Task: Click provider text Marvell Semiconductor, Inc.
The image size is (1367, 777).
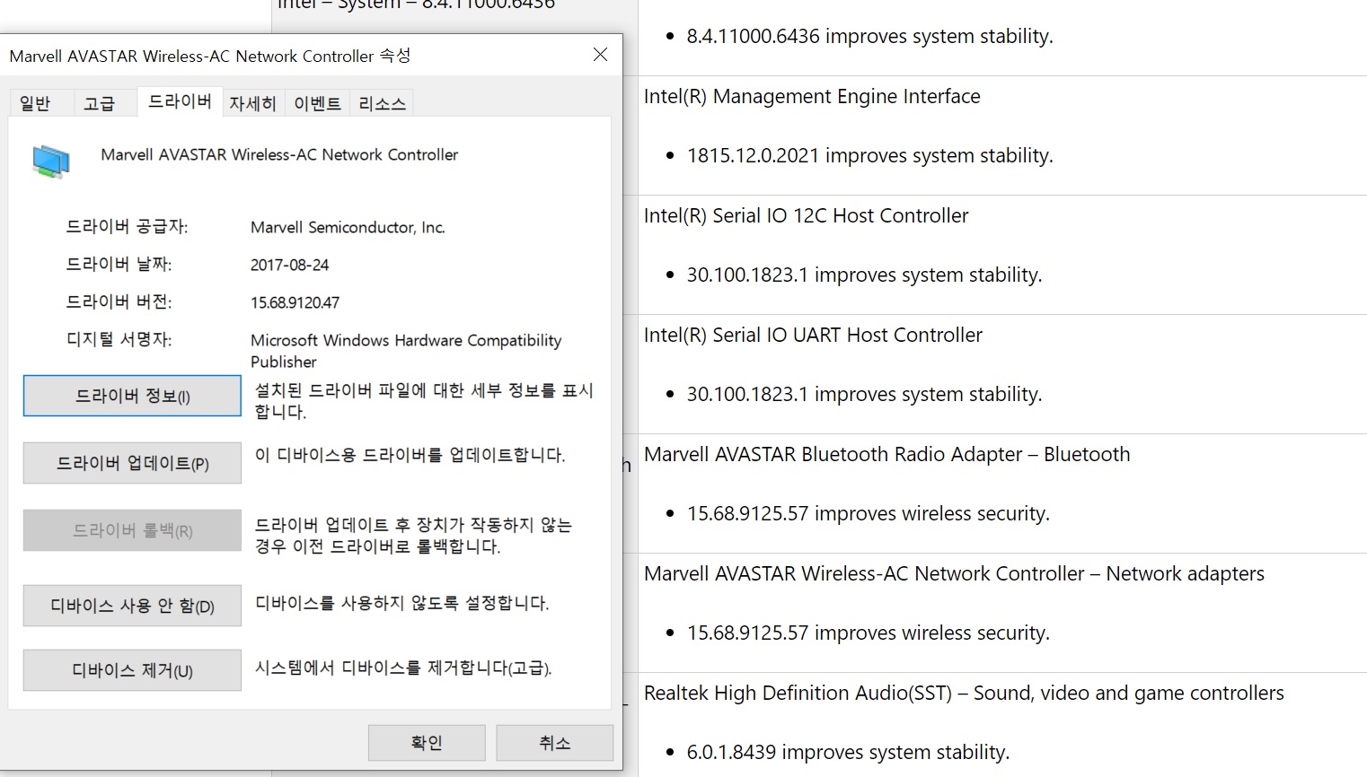Action: tap(348, 228)
